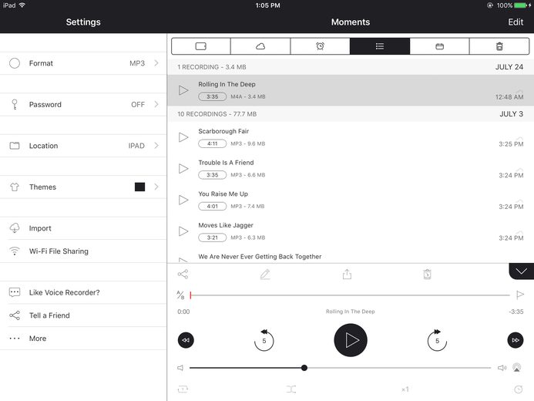Select We Are Never Ever Getting Back Together
This screenshot has width=534, height=401.
(x=260, y=257)
